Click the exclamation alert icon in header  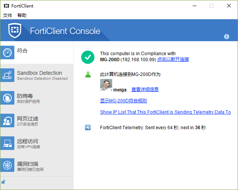226,37
